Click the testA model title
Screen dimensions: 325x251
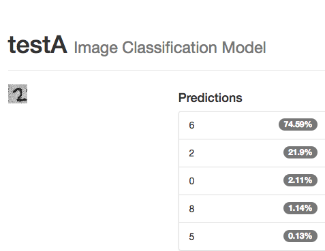37,45
